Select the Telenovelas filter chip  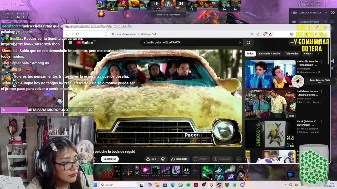coord(292,54)
